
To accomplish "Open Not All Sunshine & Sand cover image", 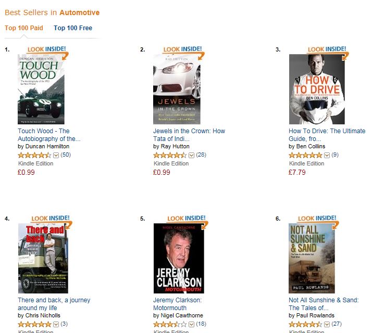I will pos(312,258).
